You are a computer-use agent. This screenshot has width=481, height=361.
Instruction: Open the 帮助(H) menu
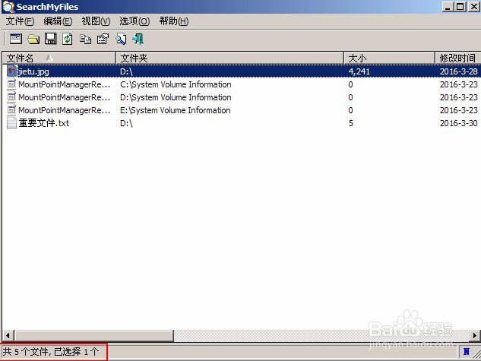(173, 21)
